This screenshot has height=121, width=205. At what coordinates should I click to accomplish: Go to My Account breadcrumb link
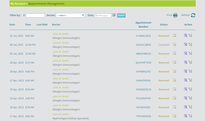[18, 4]
